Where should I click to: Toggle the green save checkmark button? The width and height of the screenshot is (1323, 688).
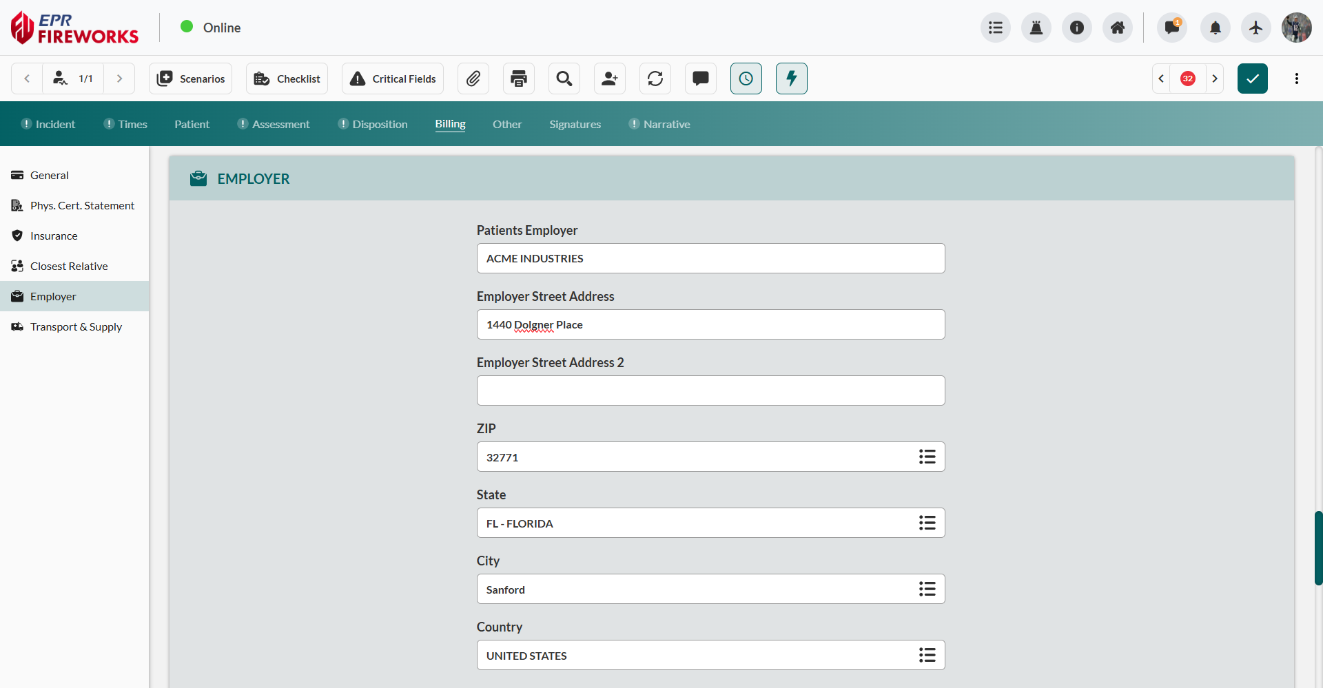[1252, 79]
